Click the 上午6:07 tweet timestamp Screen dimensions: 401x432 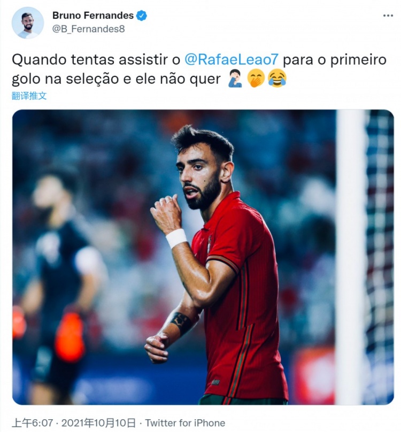click(x=32, y=423)
